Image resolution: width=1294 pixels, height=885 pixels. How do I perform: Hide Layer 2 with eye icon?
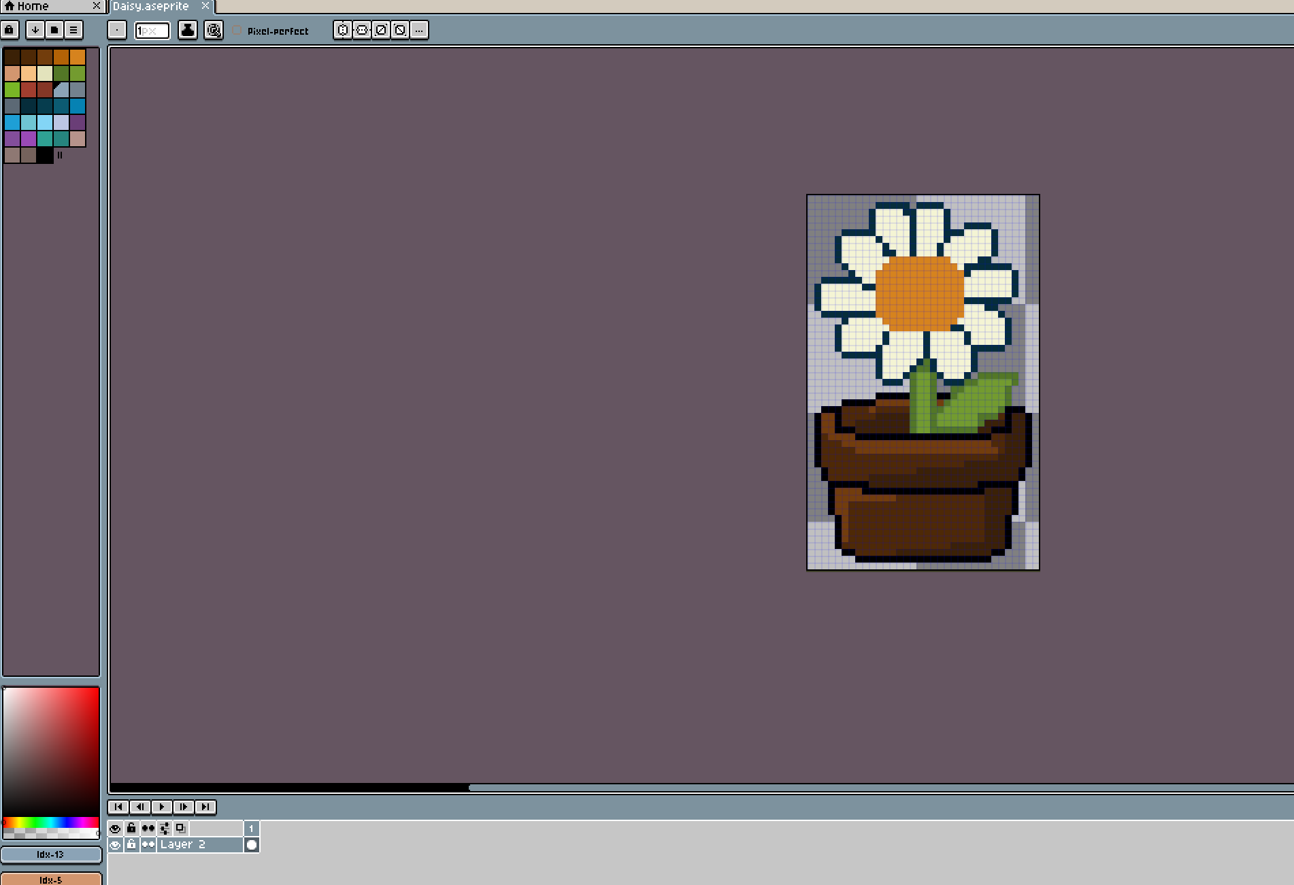(115, 844)
